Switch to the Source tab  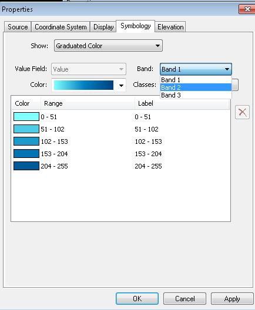(x=18, y=27)
